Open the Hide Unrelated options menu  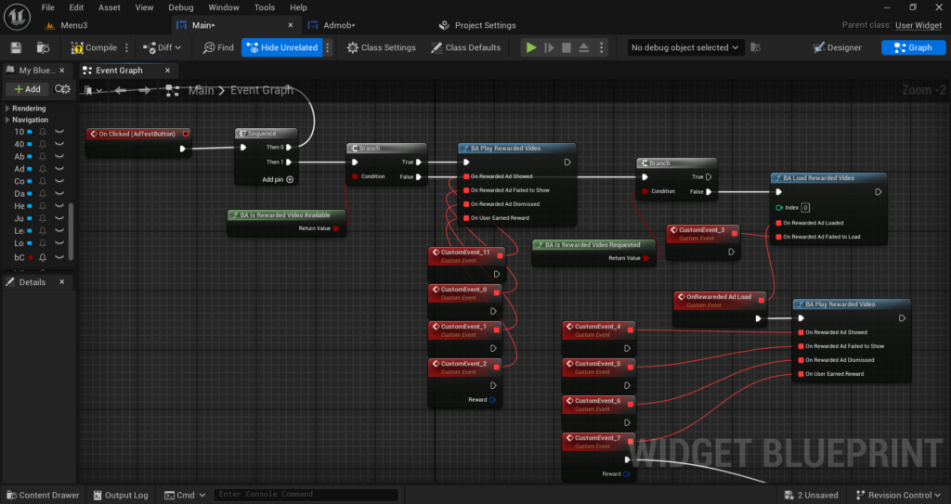(328, 47)
